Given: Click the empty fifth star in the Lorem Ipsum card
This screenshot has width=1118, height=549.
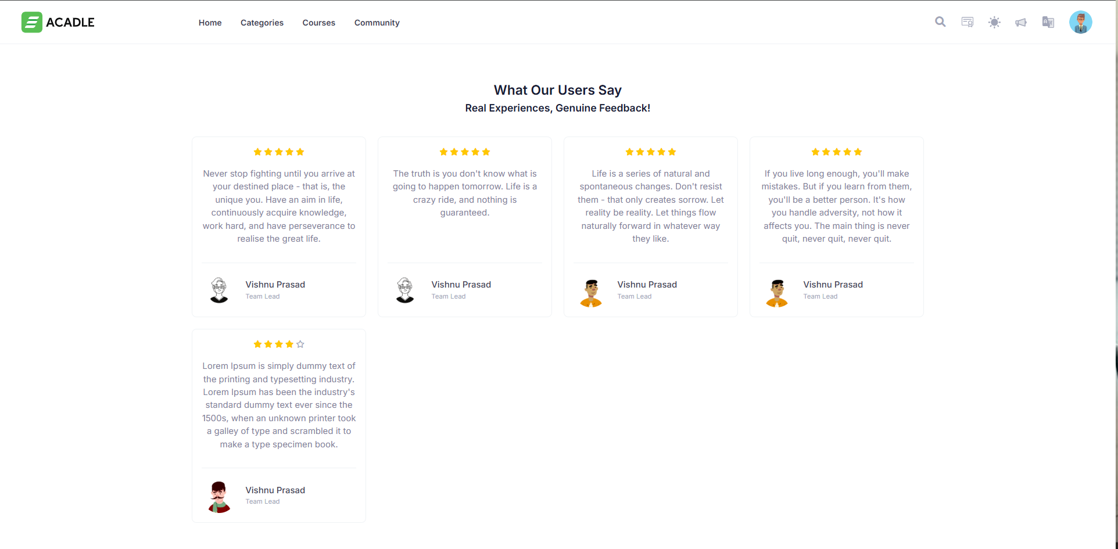Looking at the screenshot, I should [x=300, y=345].
